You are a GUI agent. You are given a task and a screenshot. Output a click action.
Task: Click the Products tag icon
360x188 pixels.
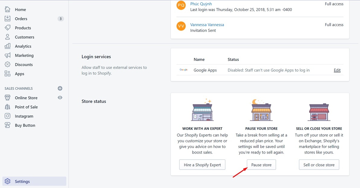[8, 28]
